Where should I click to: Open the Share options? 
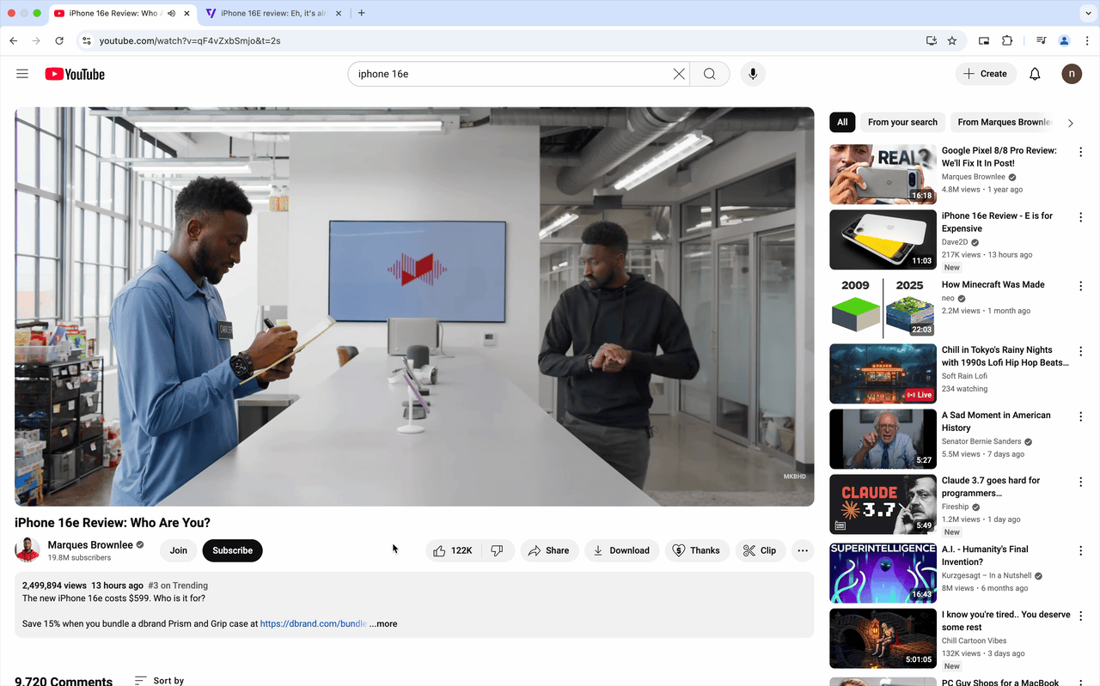549,550
